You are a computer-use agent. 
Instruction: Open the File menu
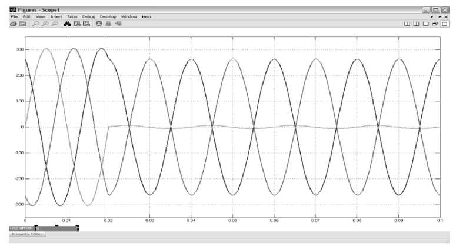click(14, 17)
